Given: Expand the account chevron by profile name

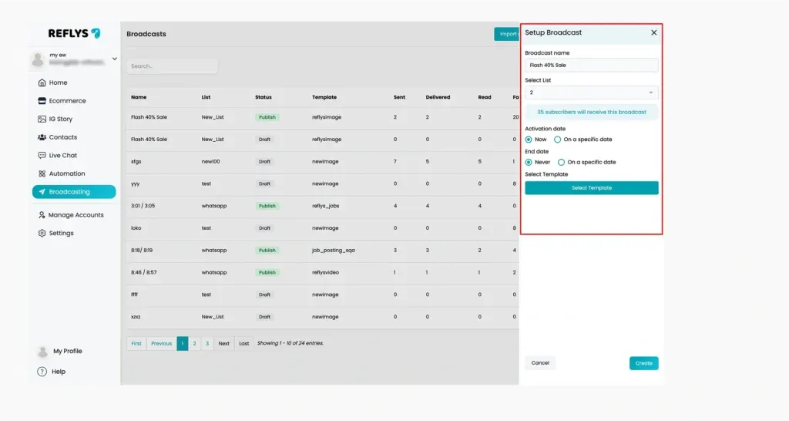Looking at the screenshot, I should coord(115,59).
